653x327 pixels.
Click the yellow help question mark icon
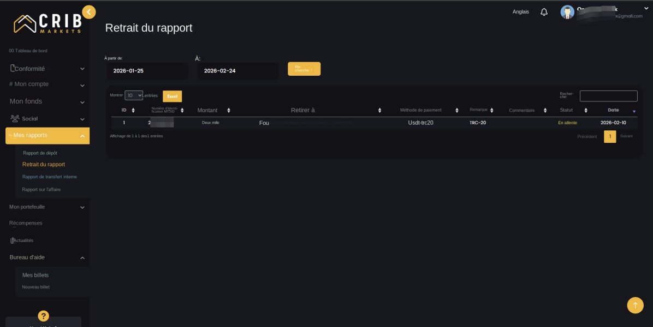tap(44, 316)
